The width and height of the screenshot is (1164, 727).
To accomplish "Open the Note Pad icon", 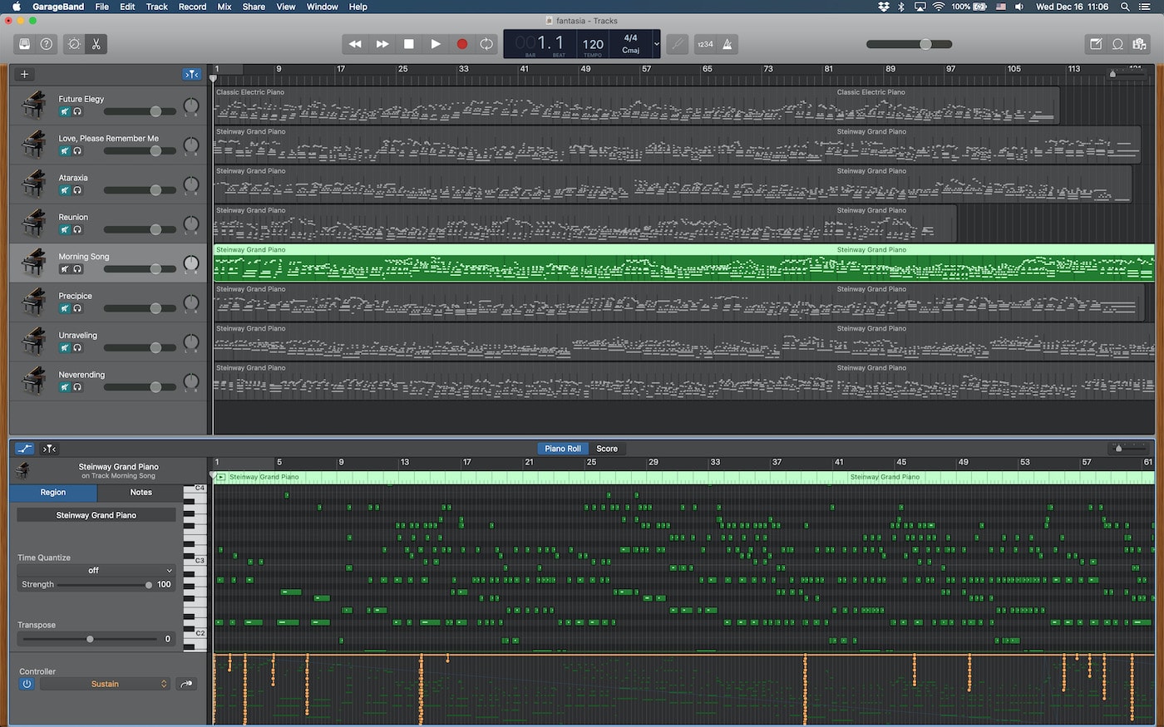I will point(1096,44).
